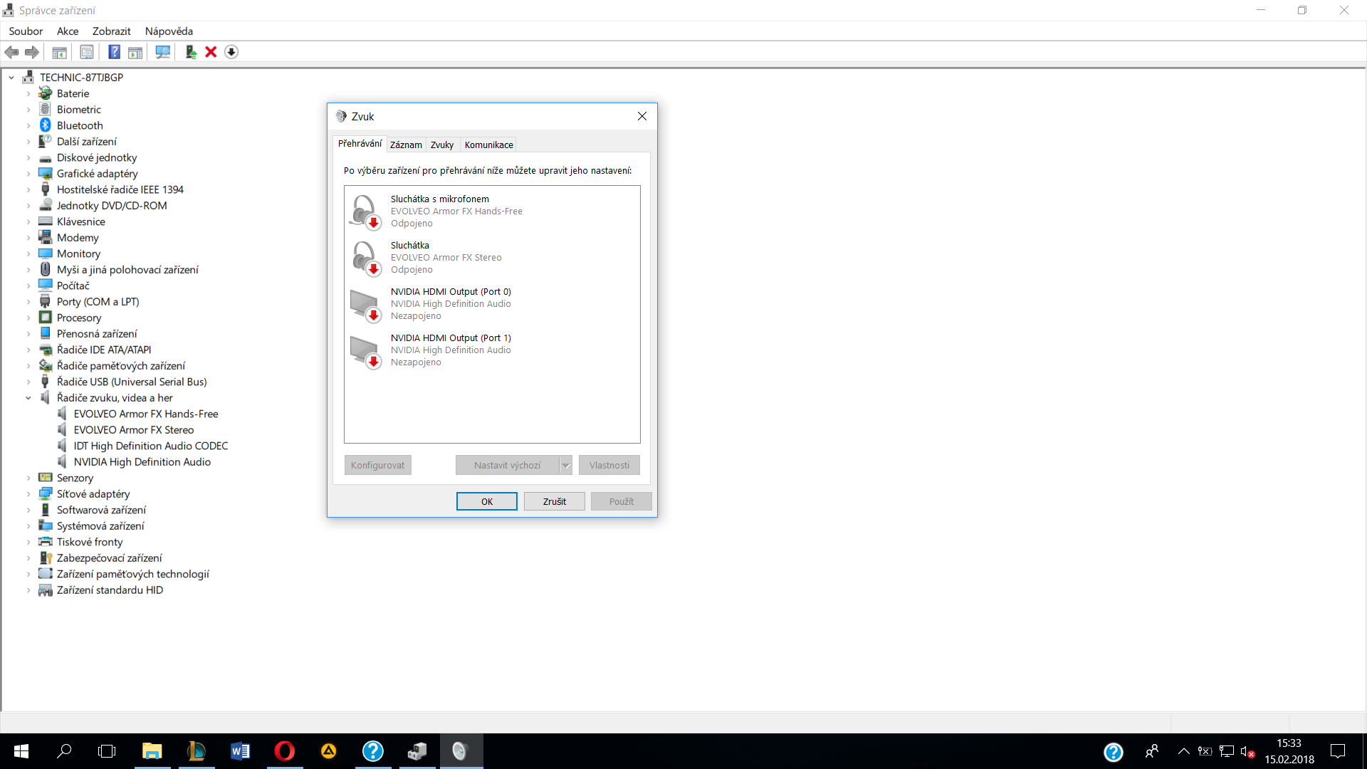
Task: Click the Forward arrow in Device Manager toolbar
Action: click(x=31, y=52)
